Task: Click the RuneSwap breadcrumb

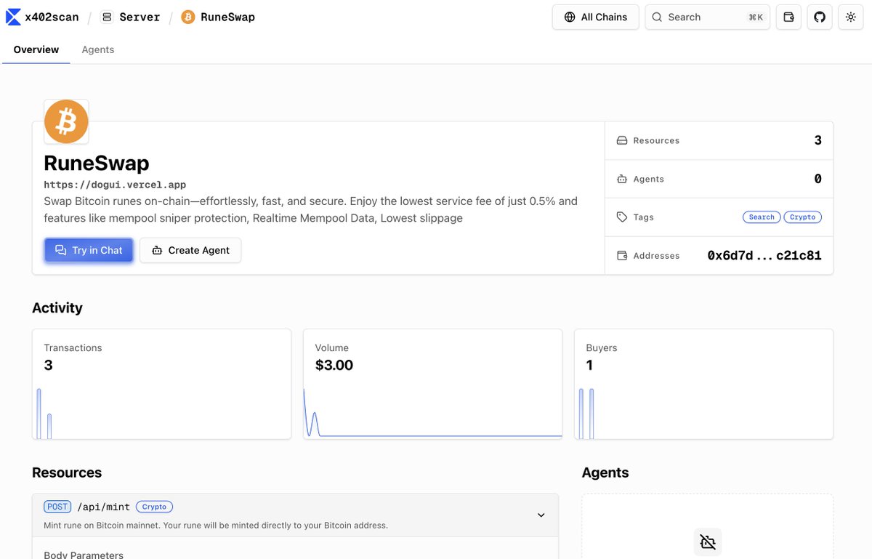Action: coord(218,17)
